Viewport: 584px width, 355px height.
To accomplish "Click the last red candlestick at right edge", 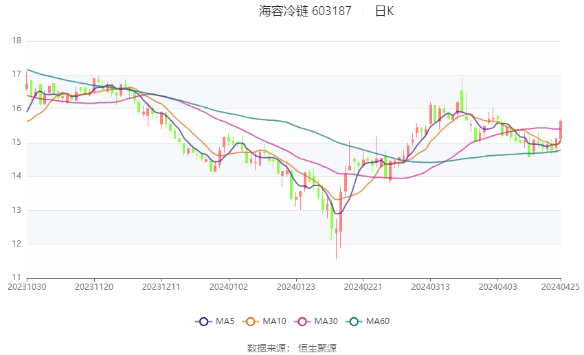I will (561, 130).
